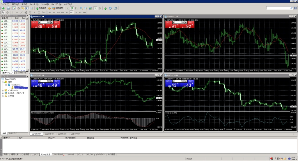Open the 挿入 (Insert) menu
298x161 pixels.
(x=24, y=4)
